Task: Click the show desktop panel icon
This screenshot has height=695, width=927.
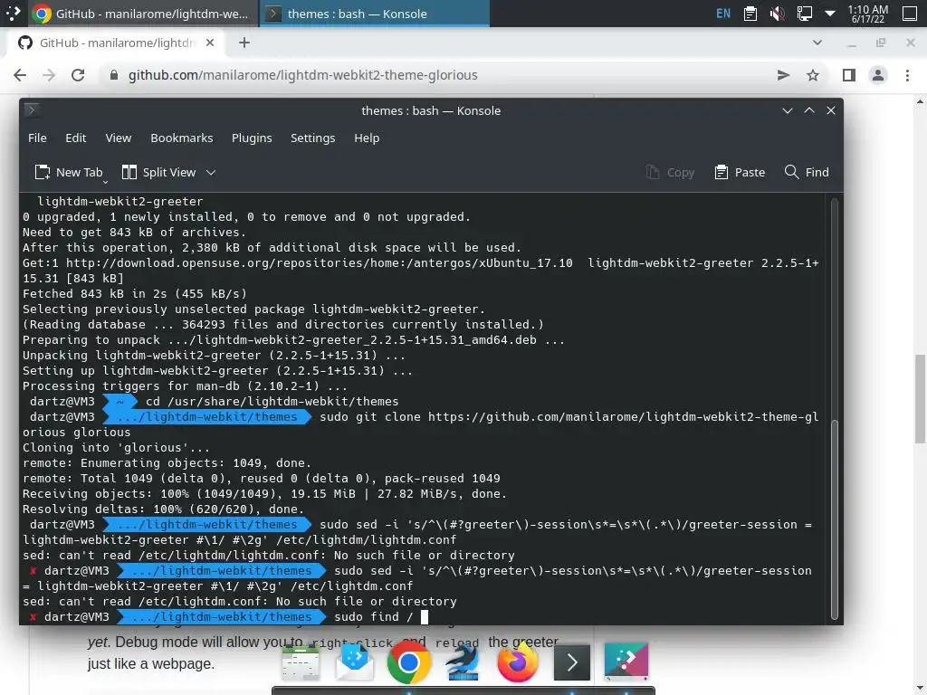Action: (x=911, y=13)
